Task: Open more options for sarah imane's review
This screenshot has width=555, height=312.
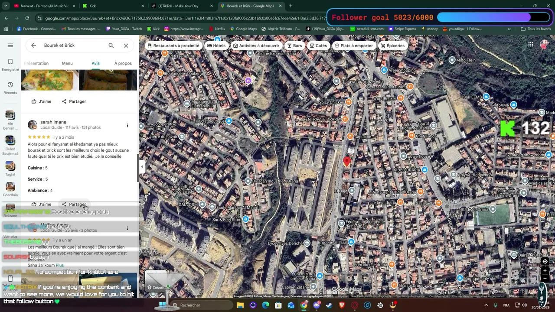Action: click(x=127, y=125)
